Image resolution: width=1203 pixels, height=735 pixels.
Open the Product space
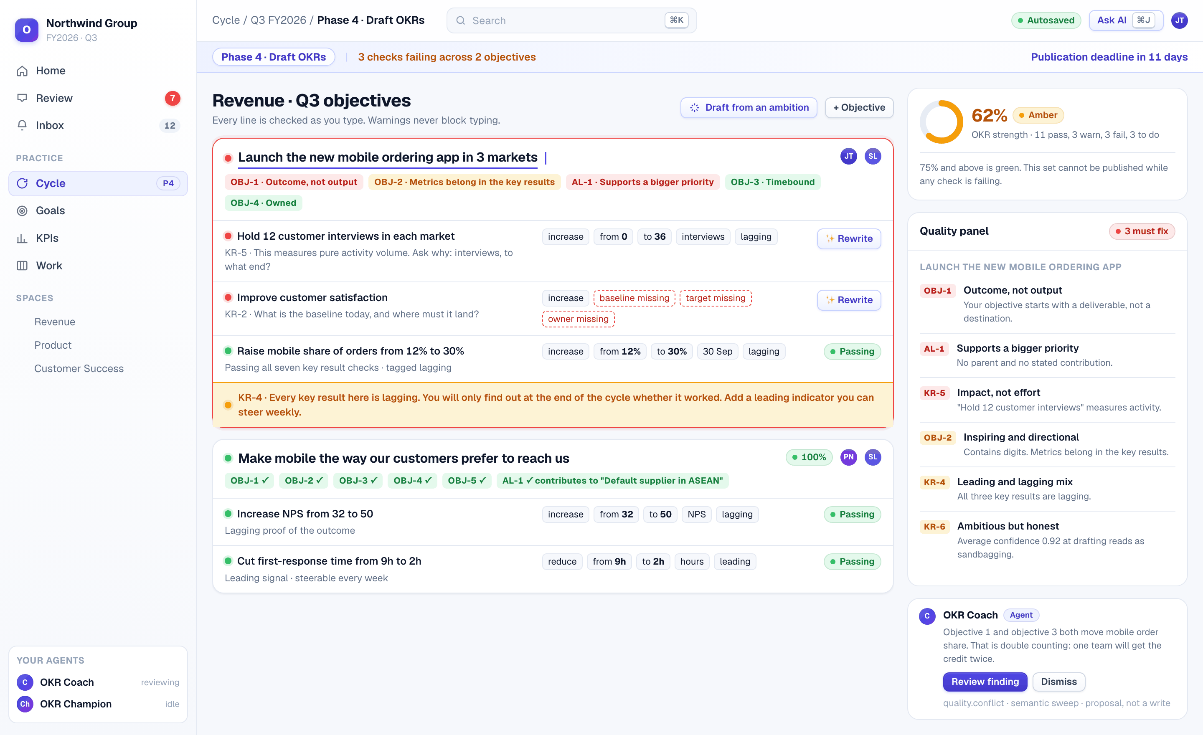(53, 345)
